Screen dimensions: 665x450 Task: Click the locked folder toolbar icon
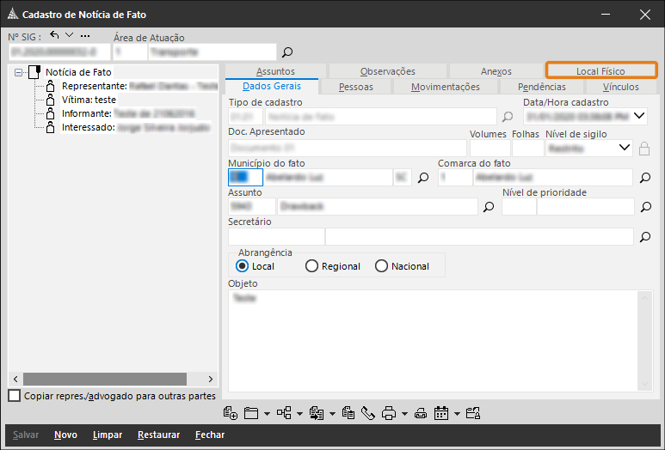pyautogui.click(x=473, y=413)
